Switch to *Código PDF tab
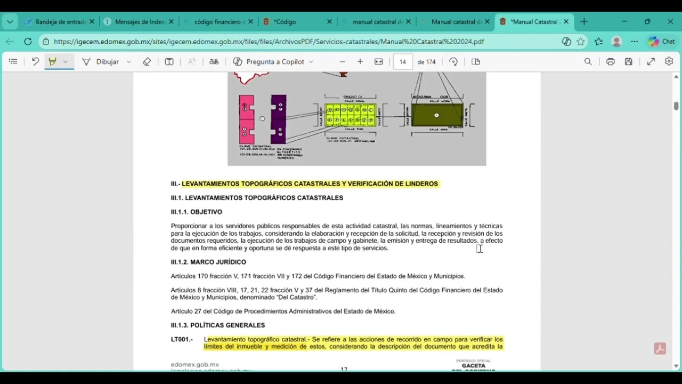This screenshot has height=384, width=682. click(298, 22)
